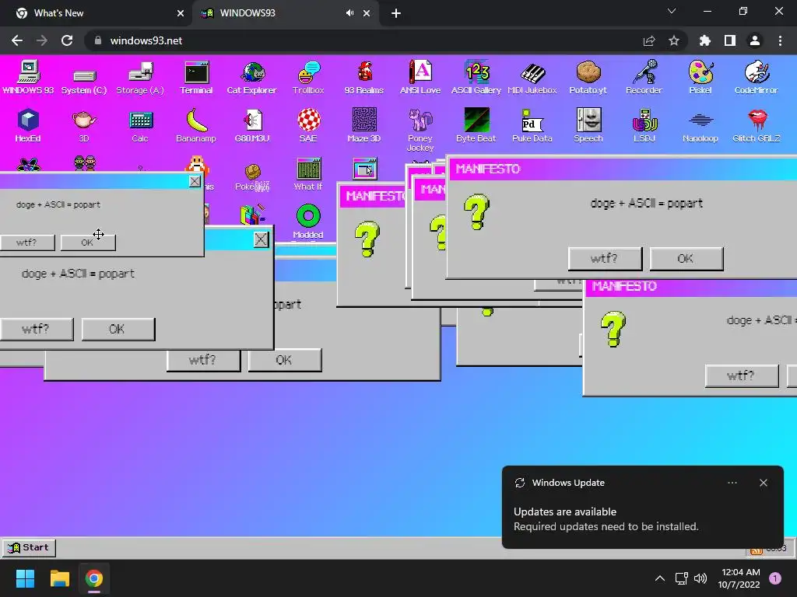797x597 pixels.
Task: Click wtf? in the lower-right MANIFESTO dialog
Action: click(x=742, y=375)
